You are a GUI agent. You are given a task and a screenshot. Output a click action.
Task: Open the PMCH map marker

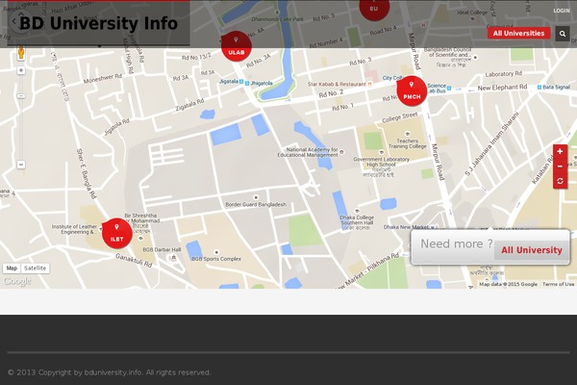pyautogui.click(x=412, y=91)
